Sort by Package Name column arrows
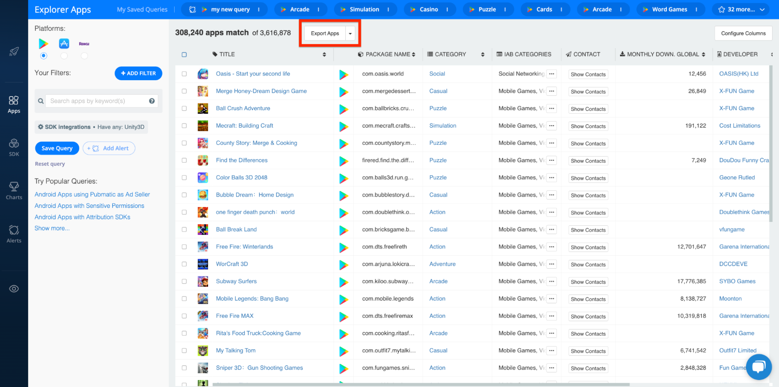The width and height of the screenshot is (779, 387). coord(413,55)
